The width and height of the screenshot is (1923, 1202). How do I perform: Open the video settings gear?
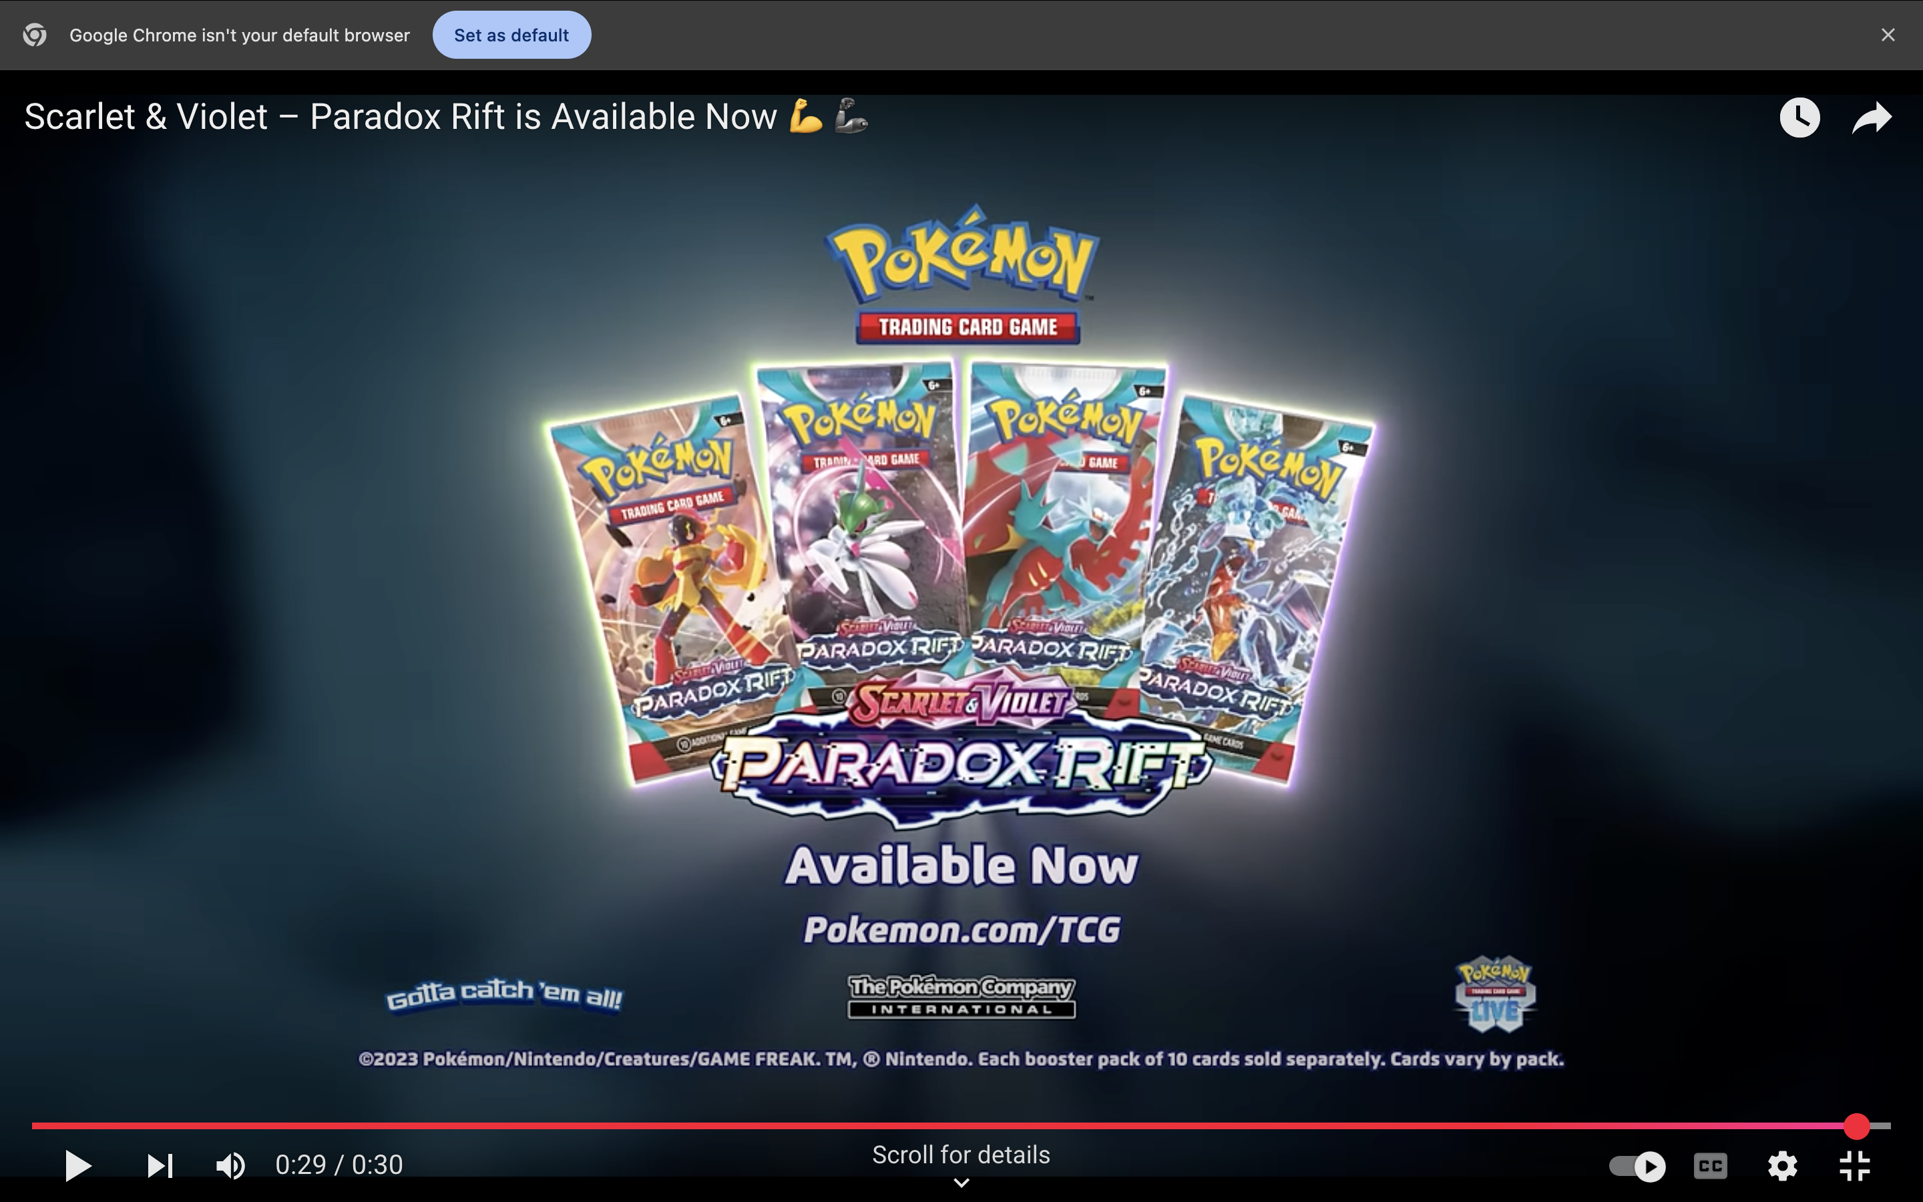[1782, 1166]
